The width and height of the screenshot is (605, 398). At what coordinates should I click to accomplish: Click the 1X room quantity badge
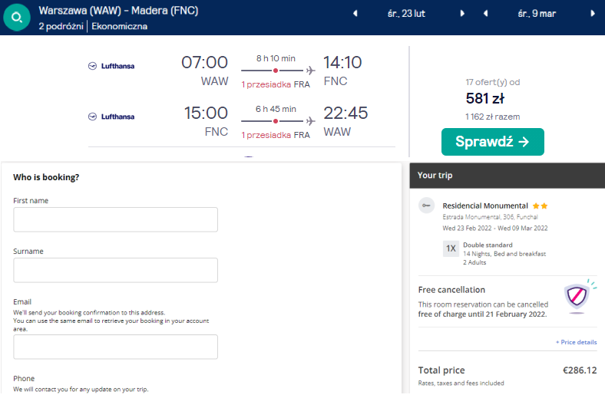pyautogui.click(x=451, y=248)
